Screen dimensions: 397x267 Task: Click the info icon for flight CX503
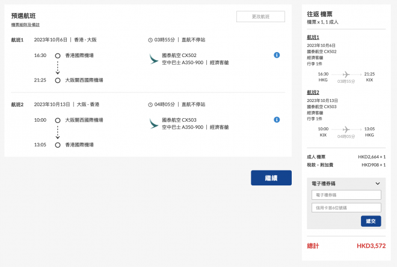point(277,119)
